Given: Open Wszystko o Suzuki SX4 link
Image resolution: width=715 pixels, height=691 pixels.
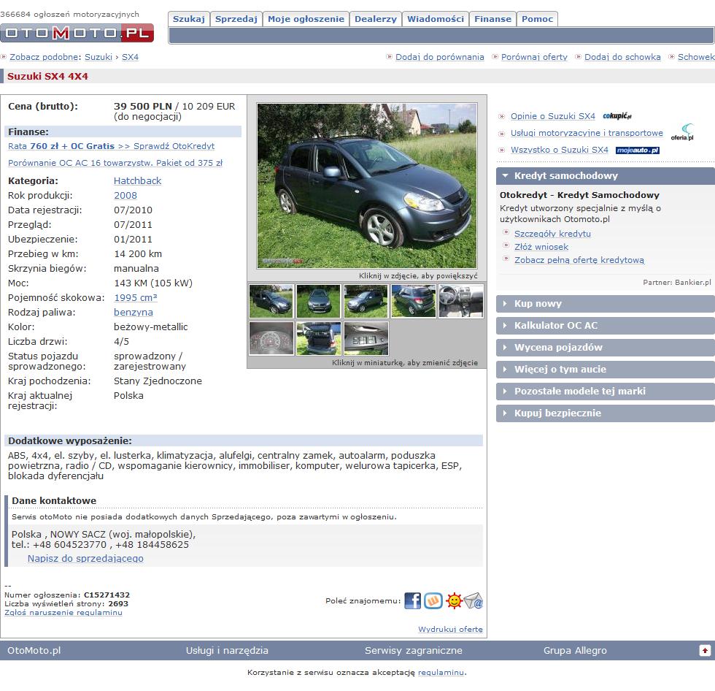Looking at the screenshot, I should coord(560,150).
